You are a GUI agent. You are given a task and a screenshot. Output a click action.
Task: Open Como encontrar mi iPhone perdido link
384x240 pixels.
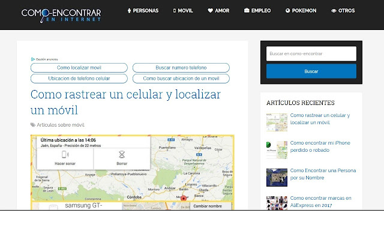coord(320,146)
